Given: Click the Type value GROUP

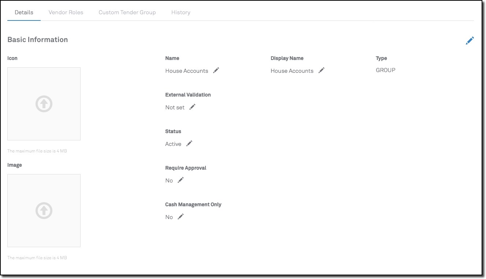Looking at the screenshot, I should (385, 70).
